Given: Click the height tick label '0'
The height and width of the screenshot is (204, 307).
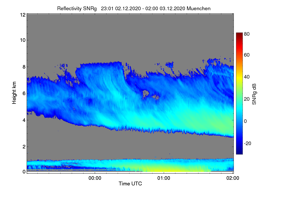Looking at the screenshot, I should point(24,172).
